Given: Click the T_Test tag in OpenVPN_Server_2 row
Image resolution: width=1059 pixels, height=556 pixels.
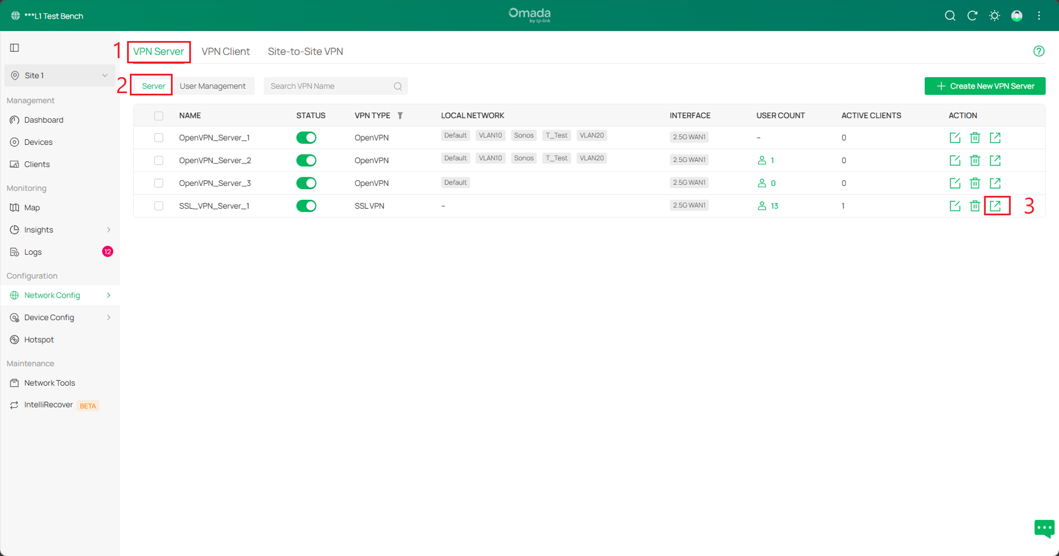Looking at the screenshot, I should (x=556, y=158).
